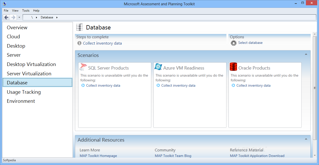Image resolution: width=319 pixels, height=165 pixels.
Task: Click the Community heading
Action: tap(165, 150)
